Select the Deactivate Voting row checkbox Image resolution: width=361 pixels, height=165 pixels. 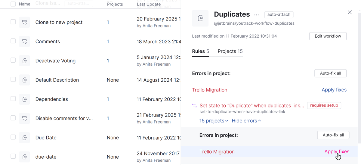(13, 60)
